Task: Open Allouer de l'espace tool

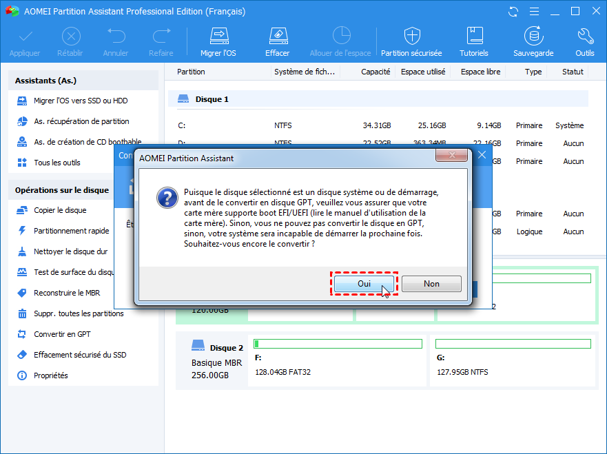Action: coord(340,42)
